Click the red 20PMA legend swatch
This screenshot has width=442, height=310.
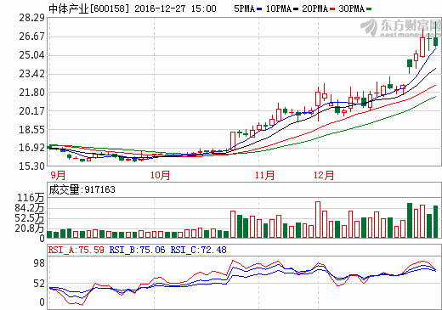pyautogui.click(x=332, y=9)
